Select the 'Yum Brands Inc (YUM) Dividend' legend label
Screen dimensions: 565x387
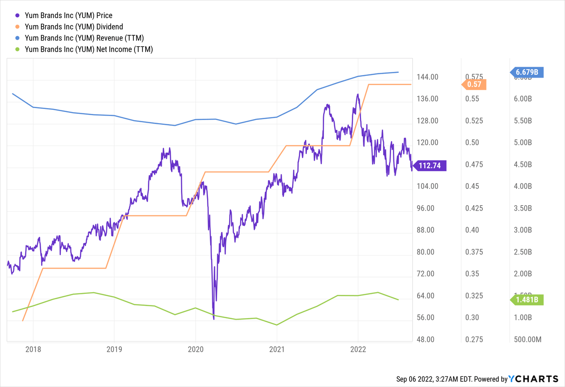pyautogui.click(x=74, y=27)
